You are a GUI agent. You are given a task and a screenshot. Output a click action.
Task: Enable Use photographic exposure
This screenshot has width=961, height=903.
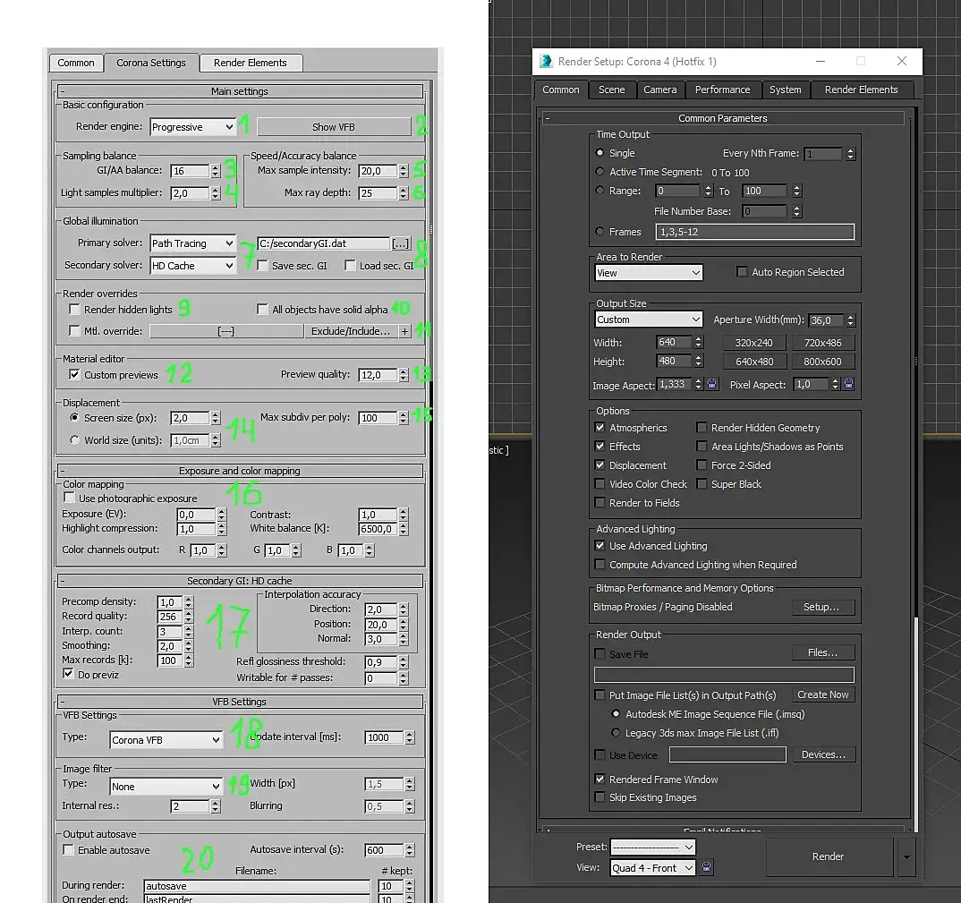[x=69, y=498]
